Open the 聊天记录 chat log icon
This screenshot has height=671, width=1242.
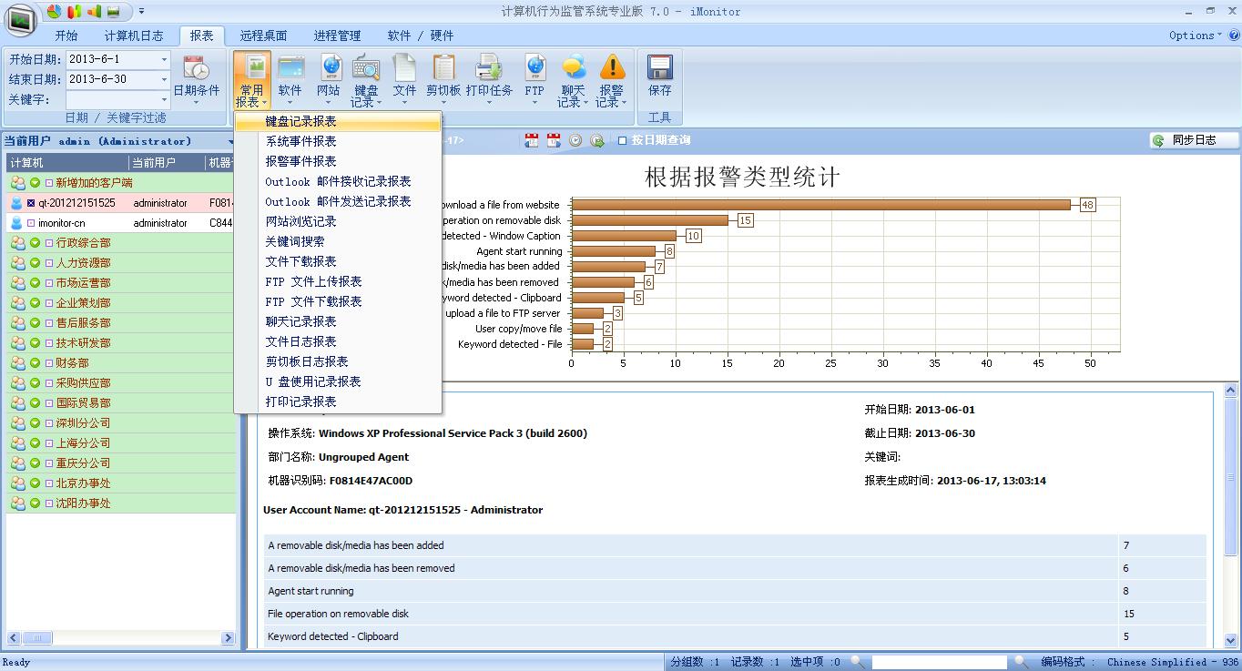[573, 79]
